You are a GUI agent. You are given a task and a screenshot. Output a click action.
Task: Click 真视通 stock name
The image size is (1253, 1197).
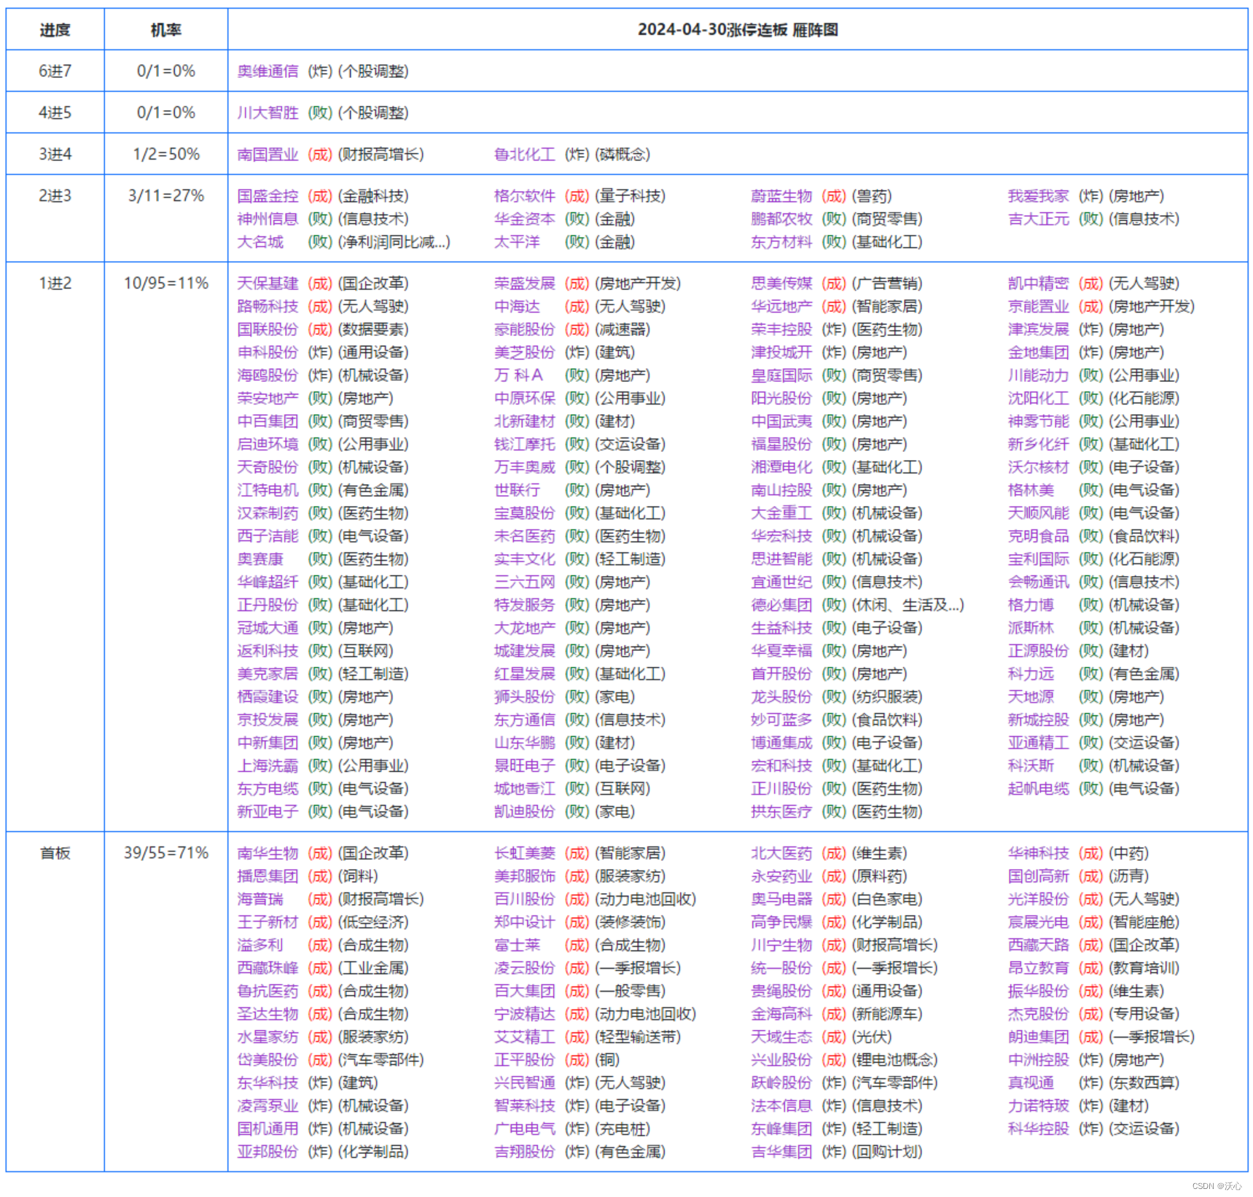[x=1031, y=1083]
